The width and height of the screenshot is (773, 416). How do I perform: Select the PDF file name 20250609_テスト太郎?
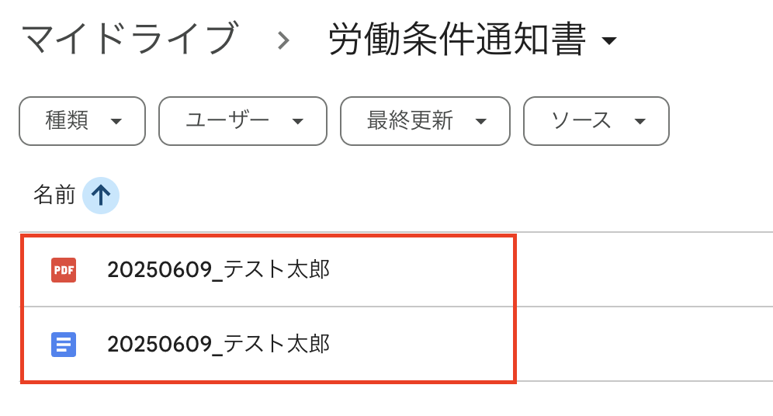(219, 270)
